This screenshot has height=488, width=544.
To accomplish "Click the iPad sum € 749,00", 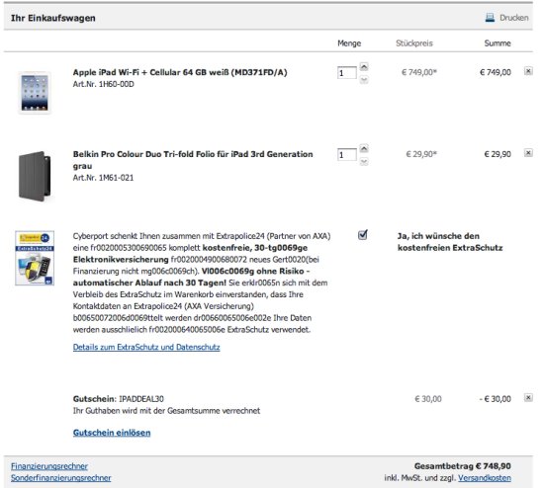I will (496, 72).
